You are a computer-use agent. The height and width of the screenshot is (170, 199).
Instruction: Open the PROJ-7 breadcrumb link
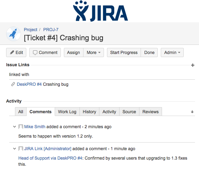pyautogui.click(x=51, y=30)
